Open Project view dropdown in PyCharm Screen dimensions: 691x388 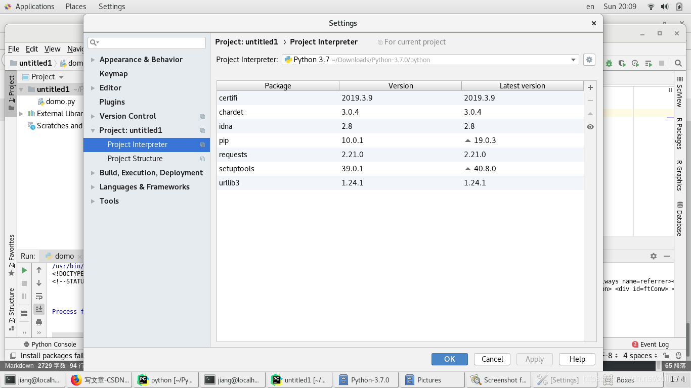pyautogui.click(x=43, y=77)
